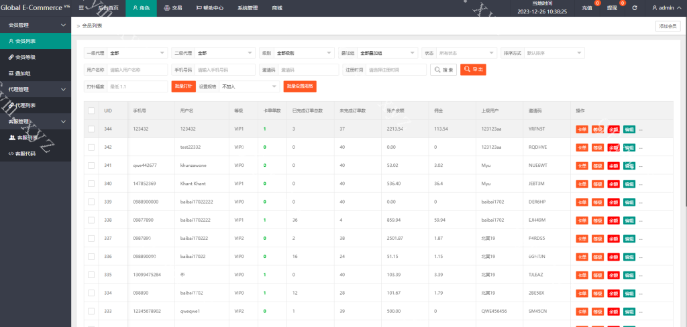Check the row checkbox for UID 340
The image size is (687, 327).
pos(91,184)
